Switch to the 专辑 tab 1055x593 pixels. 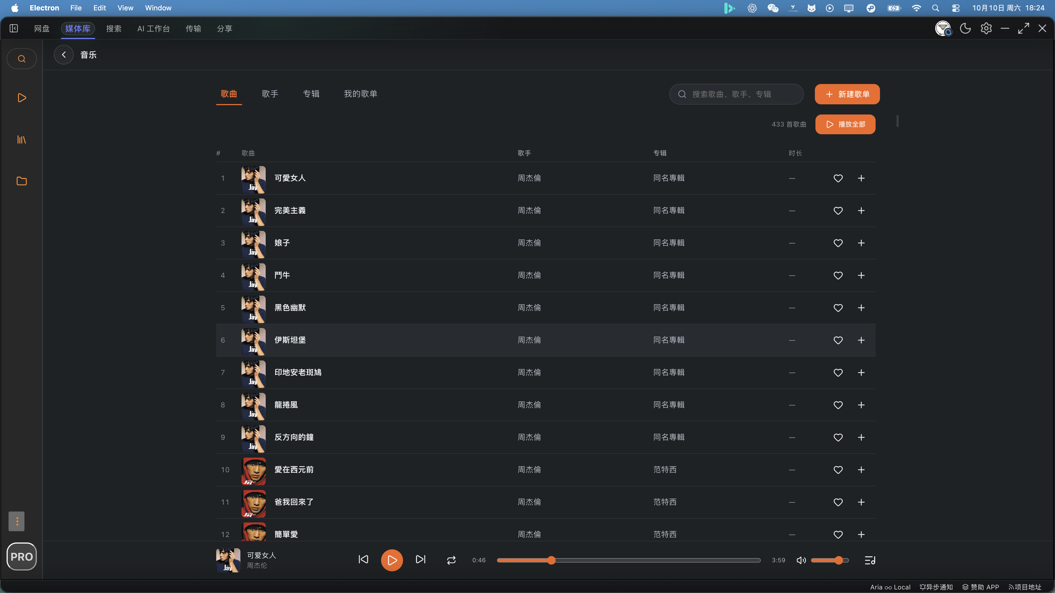click(x=311, y=94)
